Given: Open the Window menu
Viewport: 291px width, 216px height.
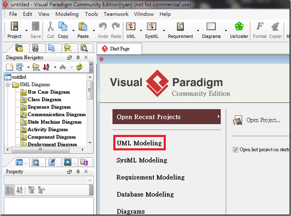Looking at the screenshot, I should (x=144, y=14).
